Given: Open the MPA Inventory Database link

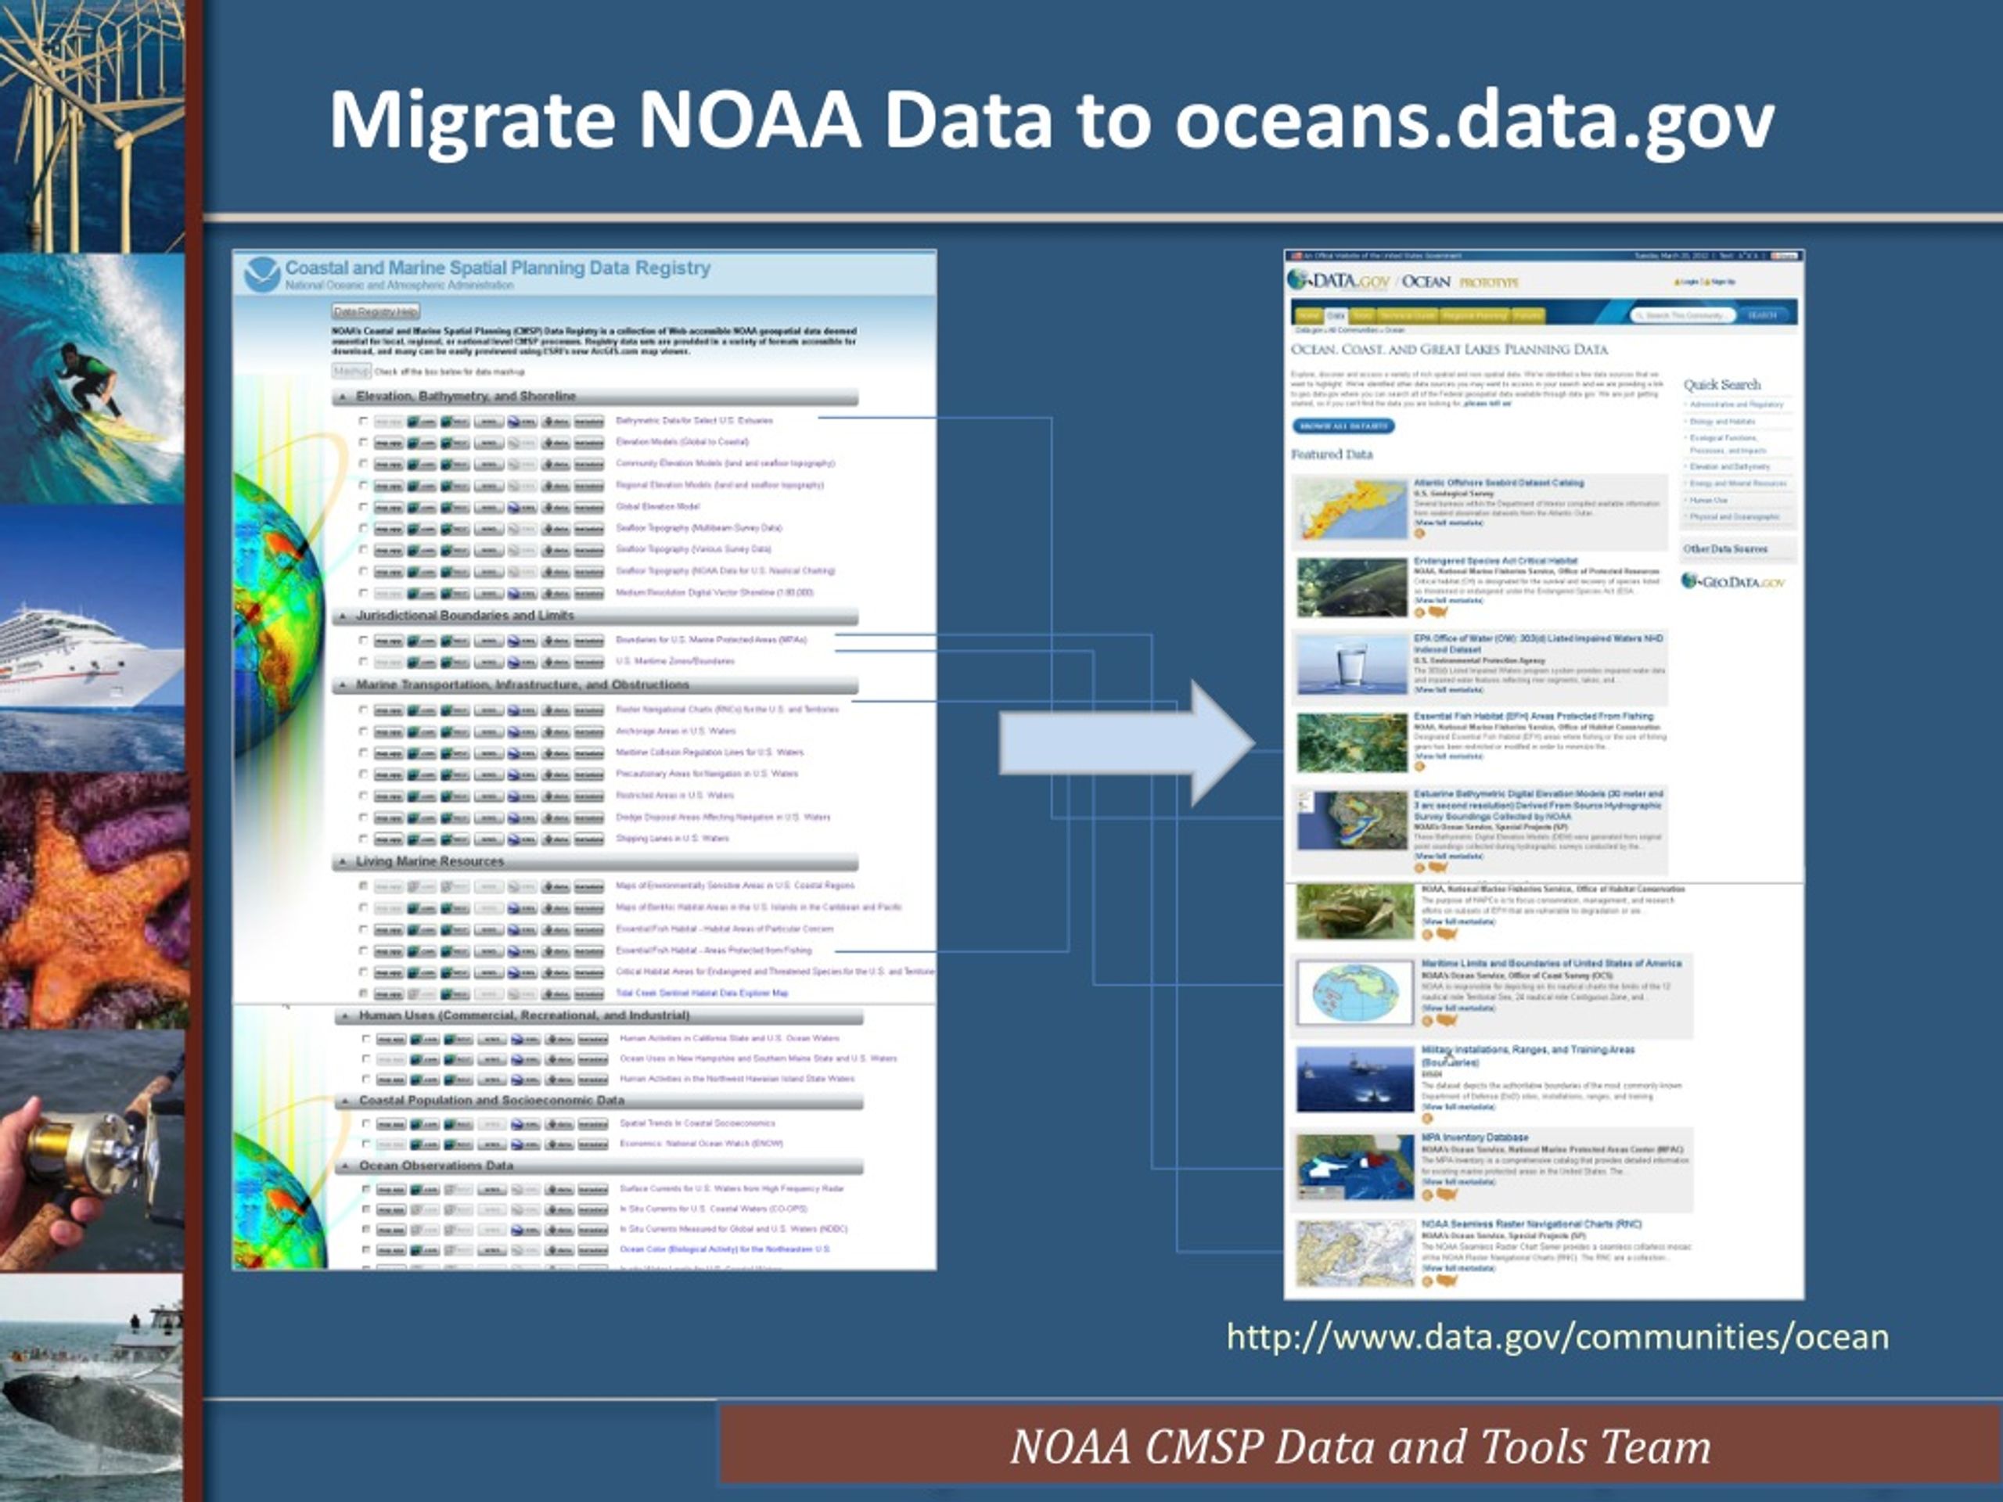Looking at the screenshot, I should click(1474, 1137).
